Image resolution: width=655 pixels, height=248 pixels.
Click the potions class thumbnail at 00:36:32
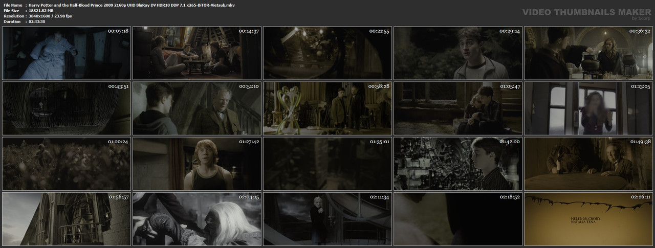[x=588, y=53]
